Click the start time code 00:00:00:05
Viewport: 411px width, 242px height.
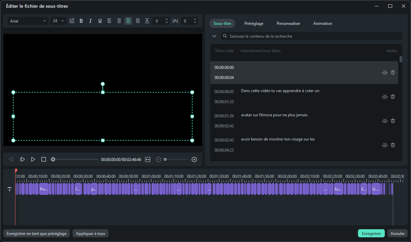point(224,92)
